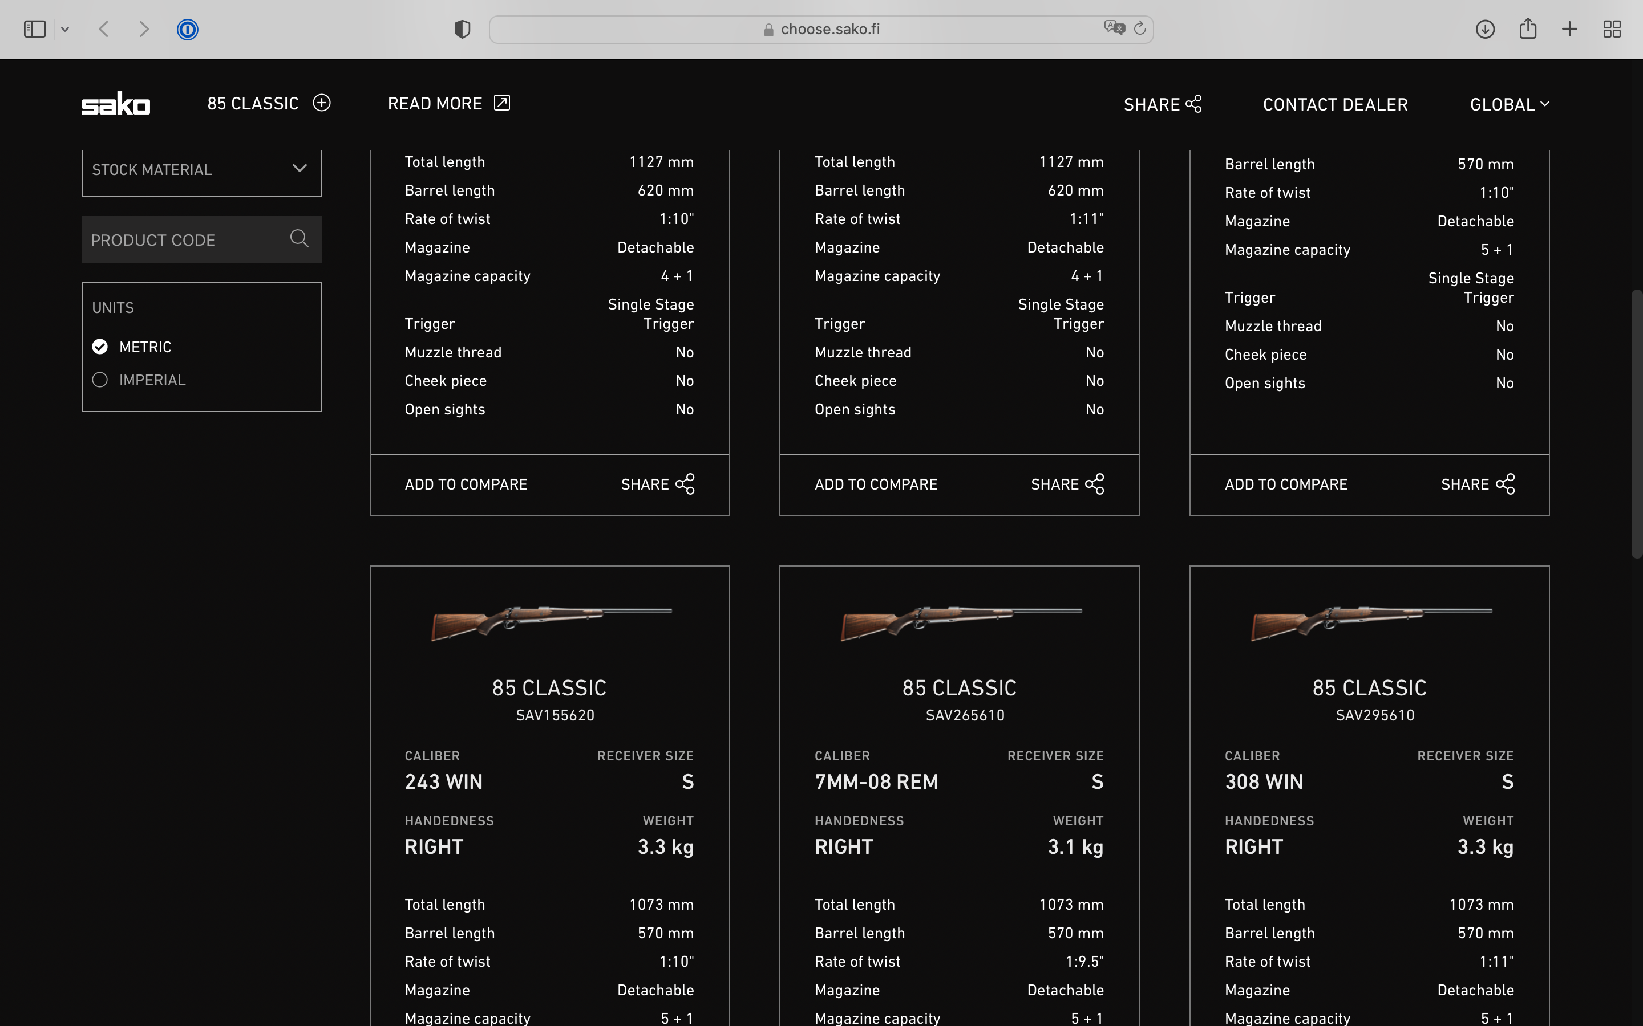Show downloads icon in Safari toolbar
The image size is (1643, 1026).
pyautogui.click(x=1486, y=29)
